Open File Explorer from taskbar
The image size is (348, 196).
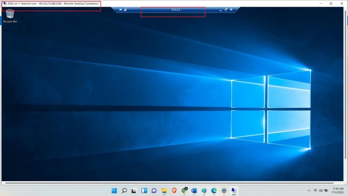coord(164,191)
